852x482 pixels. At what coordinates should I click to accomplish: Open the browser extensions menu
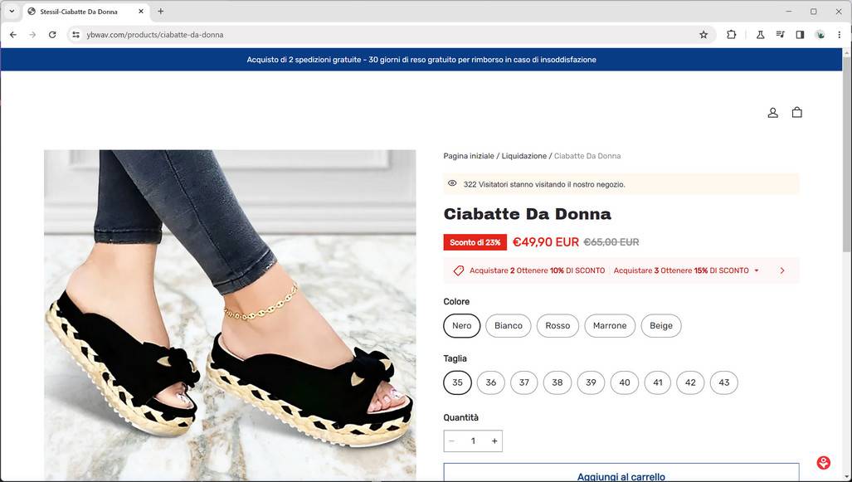[732, 35]
